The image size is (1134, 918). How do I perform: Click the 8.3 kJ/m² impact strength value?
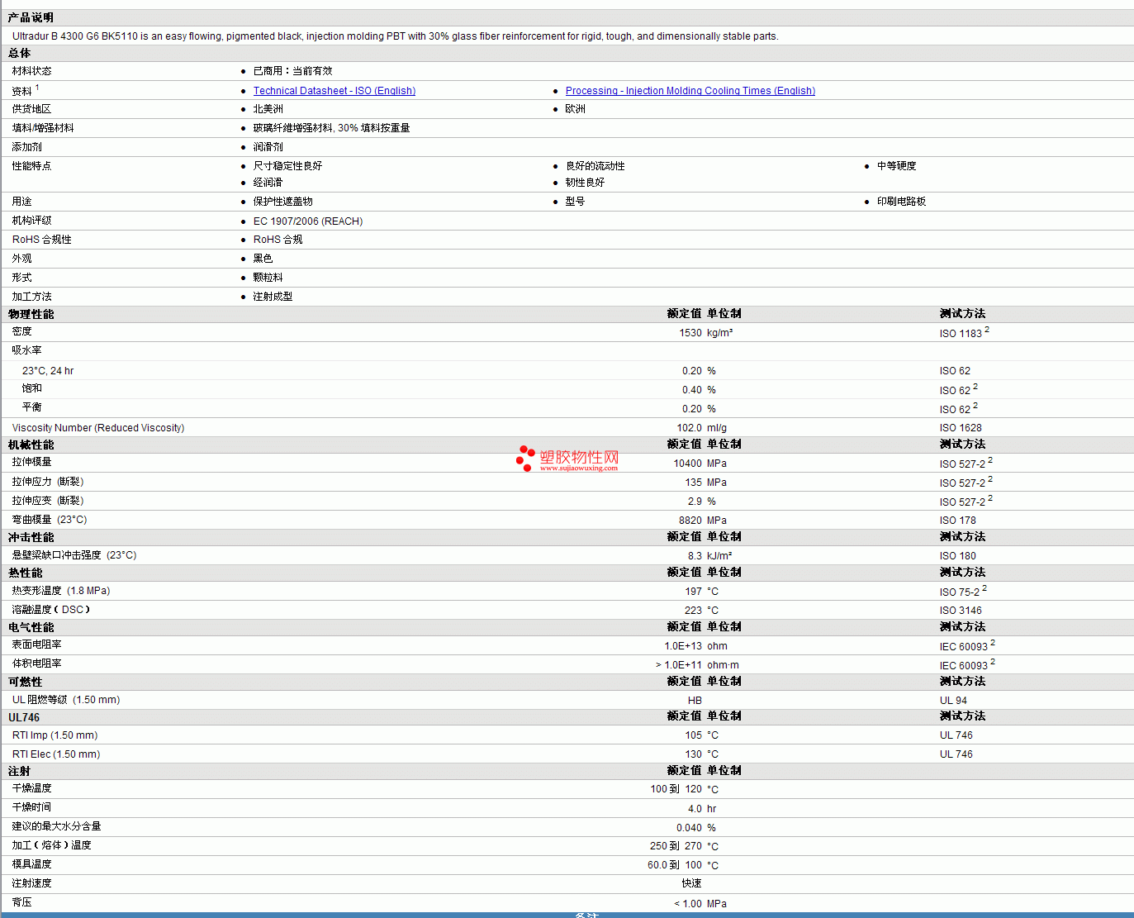click(709, 556)
